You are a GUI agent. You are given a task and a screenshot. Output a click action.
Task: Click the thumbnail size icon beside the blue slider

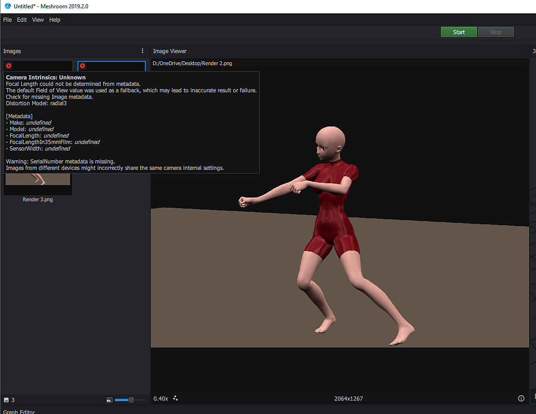109,400
